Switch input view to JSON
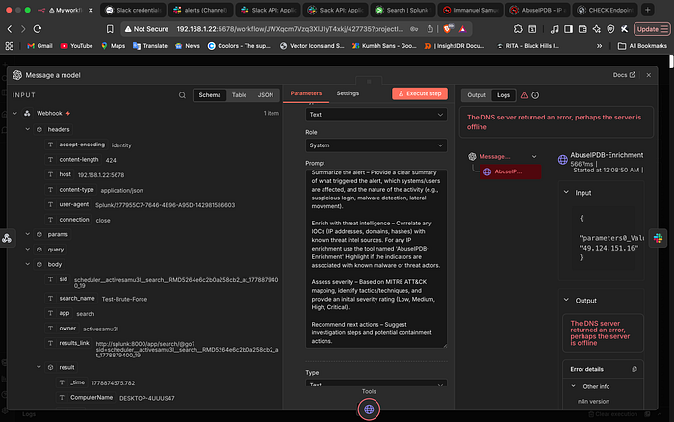This screenshot has height=422, width=674. point(265,95)
